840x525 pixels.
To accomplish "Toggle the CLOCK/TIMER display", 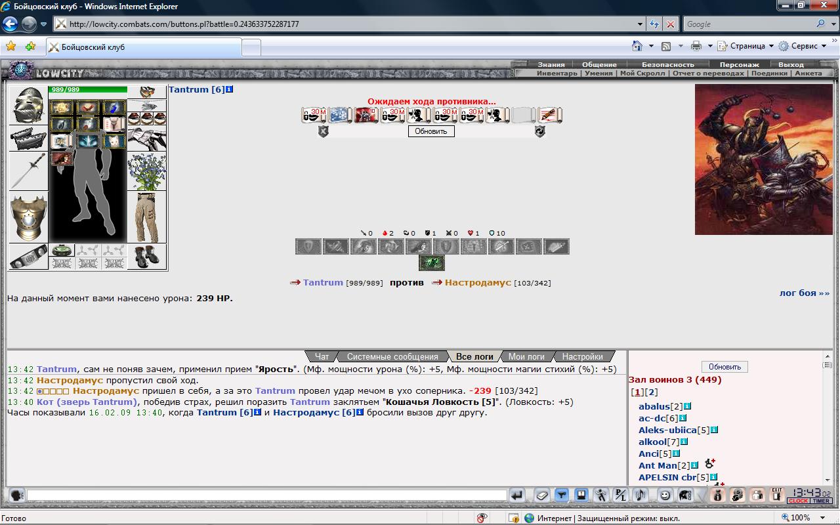I will pos(810,495).
